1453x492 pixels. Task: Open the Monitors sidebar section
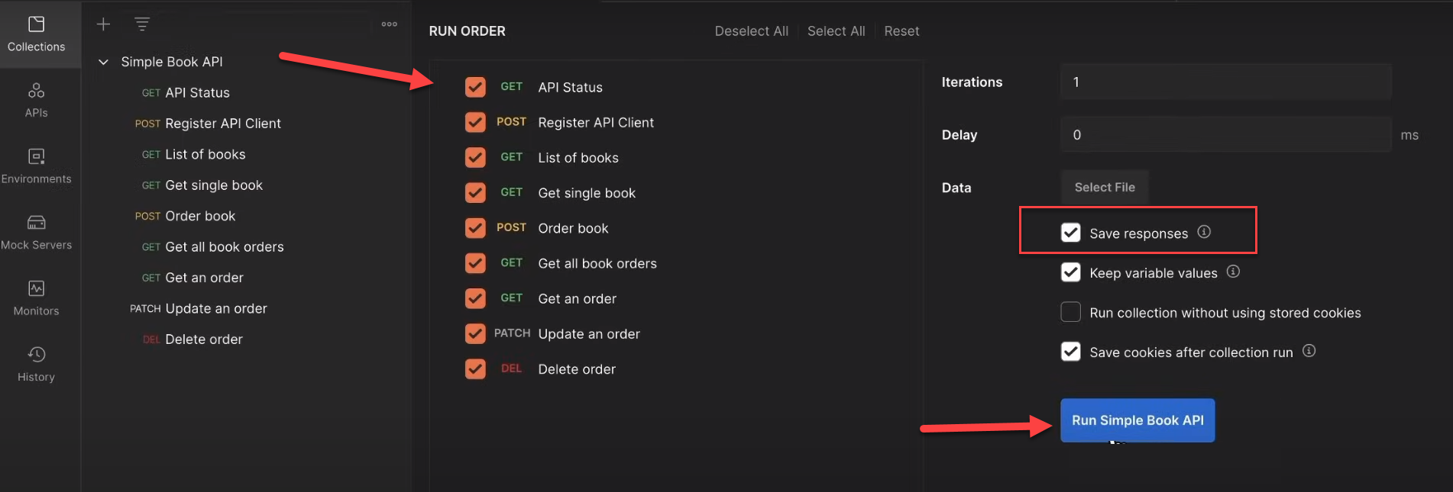click(37, 298)
